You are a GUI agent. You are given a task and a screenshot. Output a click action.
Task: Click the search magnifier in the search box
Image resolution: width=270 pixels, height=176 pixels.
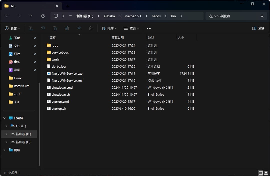click(x=262, y=16)
